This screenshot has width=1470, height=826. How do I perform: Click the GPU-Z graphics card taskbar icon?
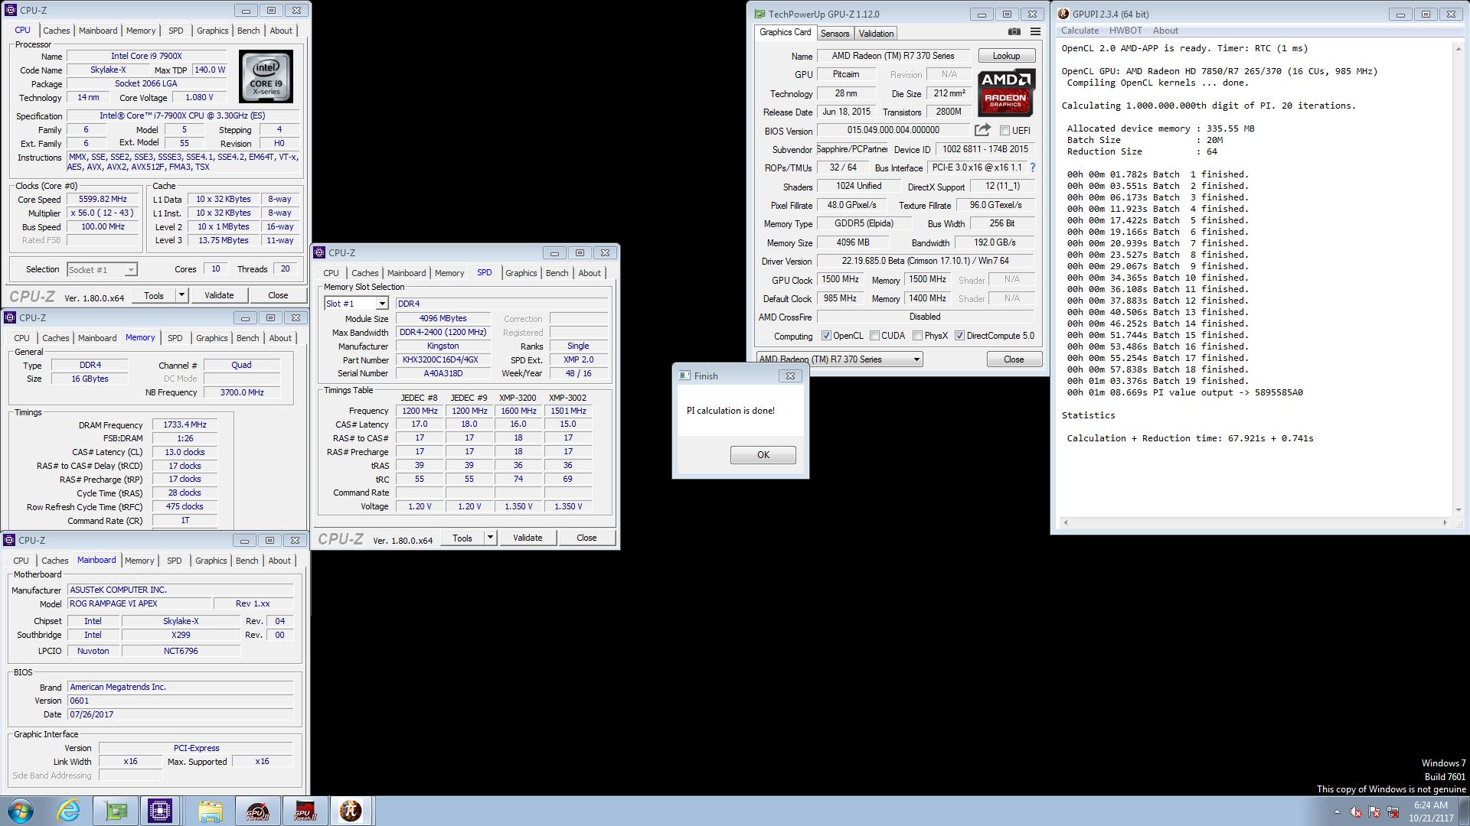pos(116,811)
